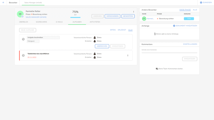Click KK avatar in Andere Bewerber list
This screenshot has height=120, width=214.
(x=144, y=19)
